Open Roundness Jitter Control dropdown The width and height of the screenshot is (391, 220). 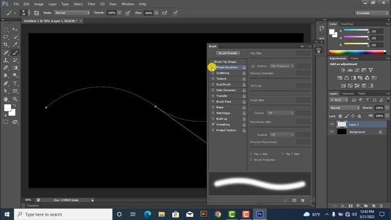point(282,134)
